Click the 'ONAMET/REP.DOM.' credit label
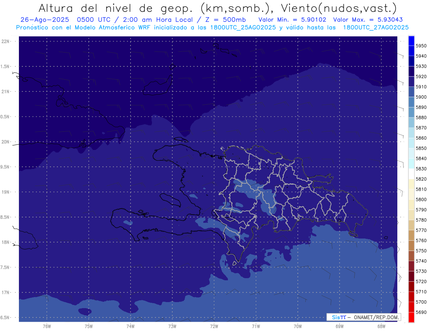 coord(376,317)
